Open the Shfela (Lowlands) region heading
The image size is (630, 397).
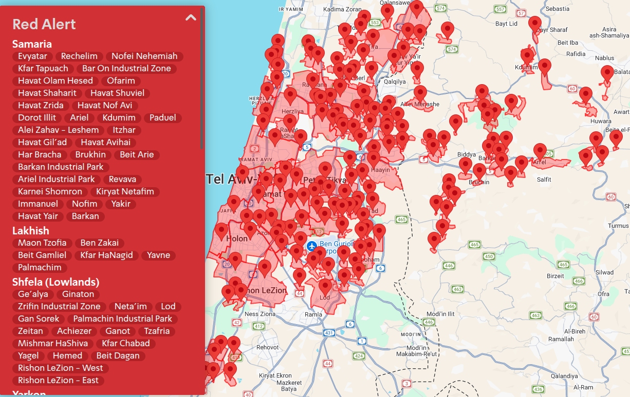coord(55,282)
